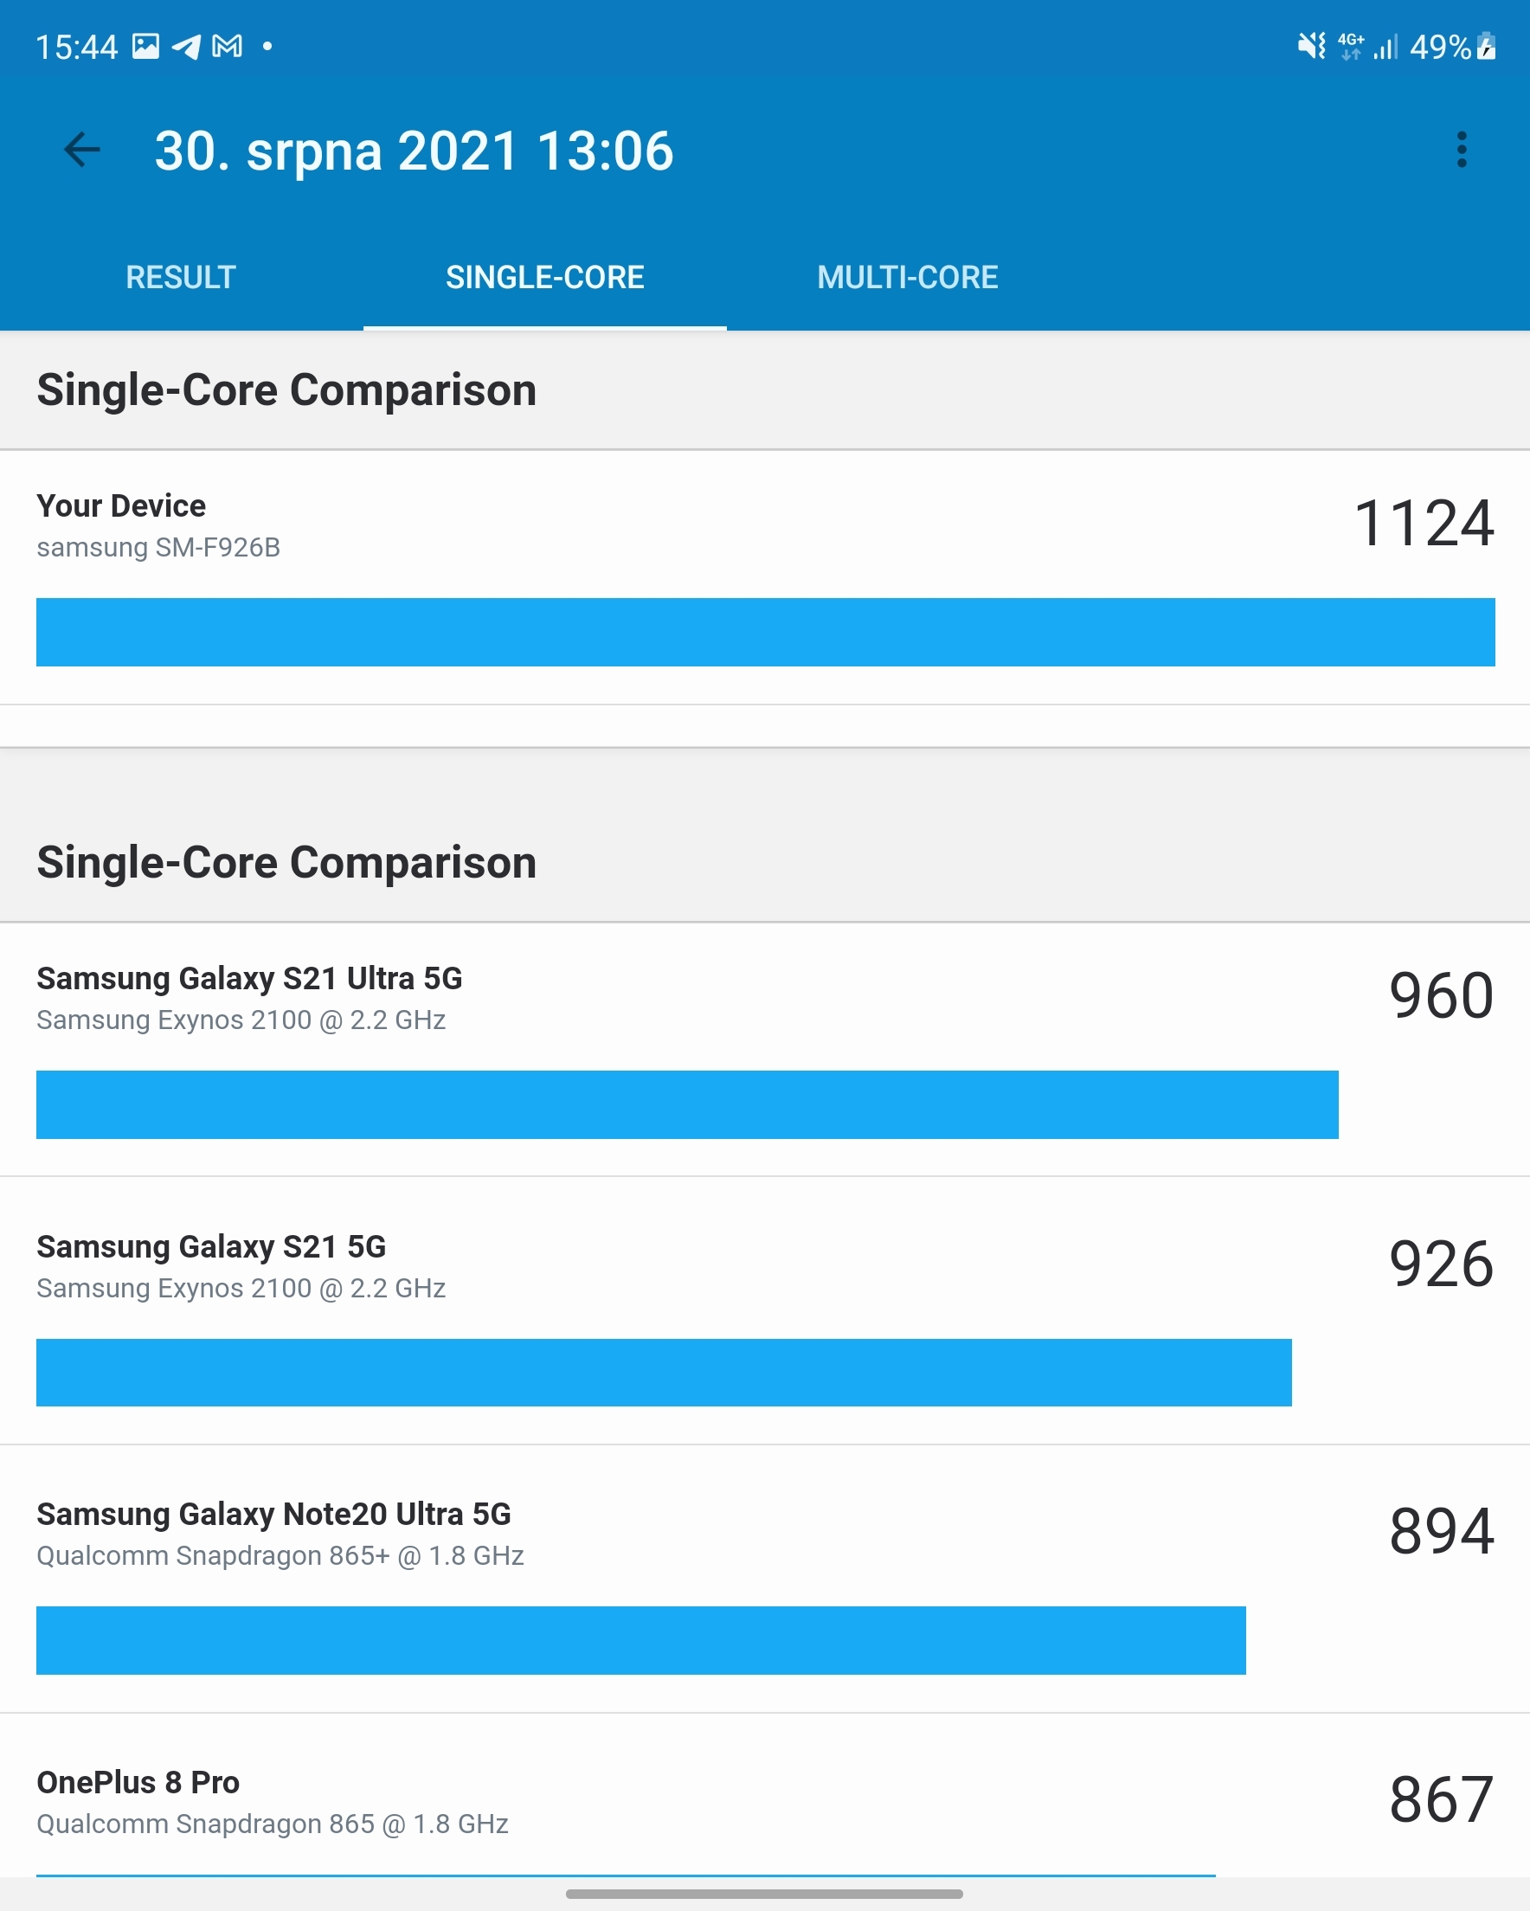Viewport: 1530px width, 1911px height.
Task: Tap the Samsung Galaxy Note20 Ultra 5G entry
Action: point(273,1515)
